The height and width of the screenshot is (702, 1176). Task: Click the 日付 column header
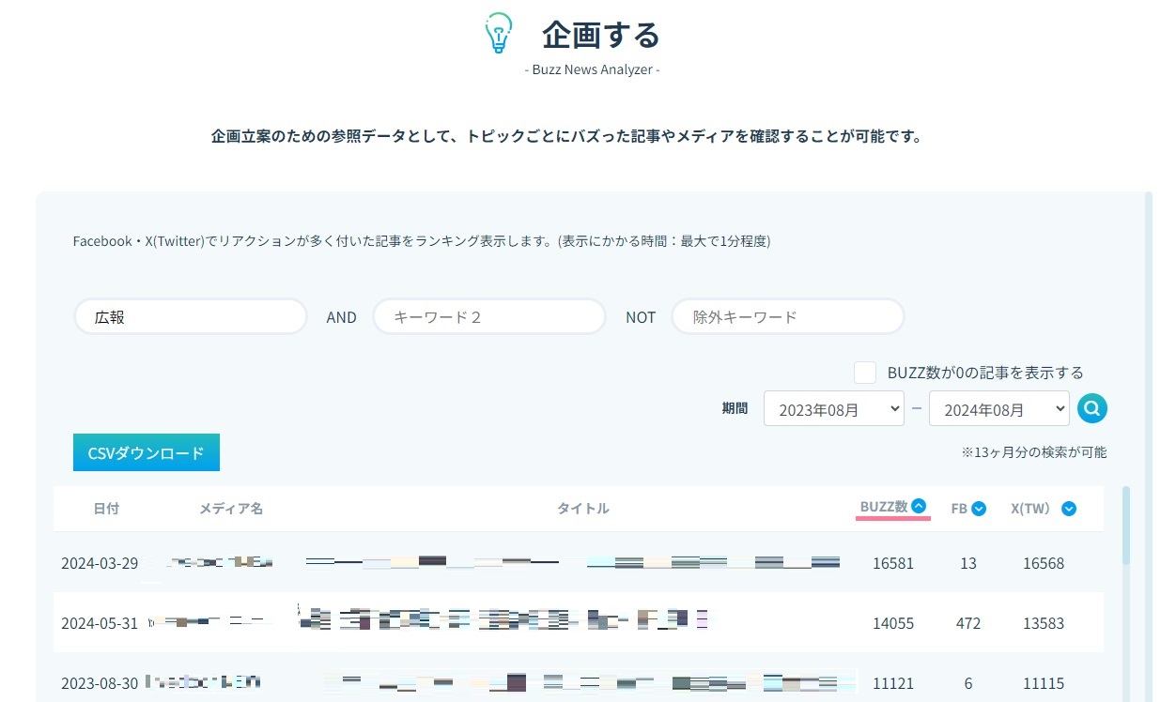106,509
